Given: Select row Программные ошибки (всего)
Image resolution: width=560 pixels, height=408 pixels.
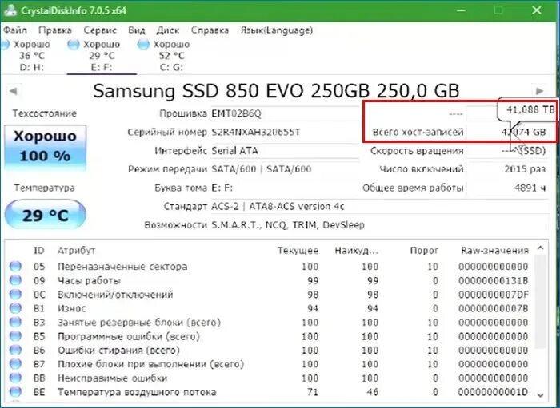Looking at the screenshot, I should coord(270,336).
